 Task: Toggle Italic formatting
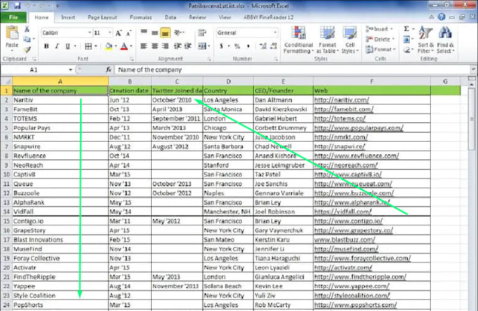pos(57,46)
